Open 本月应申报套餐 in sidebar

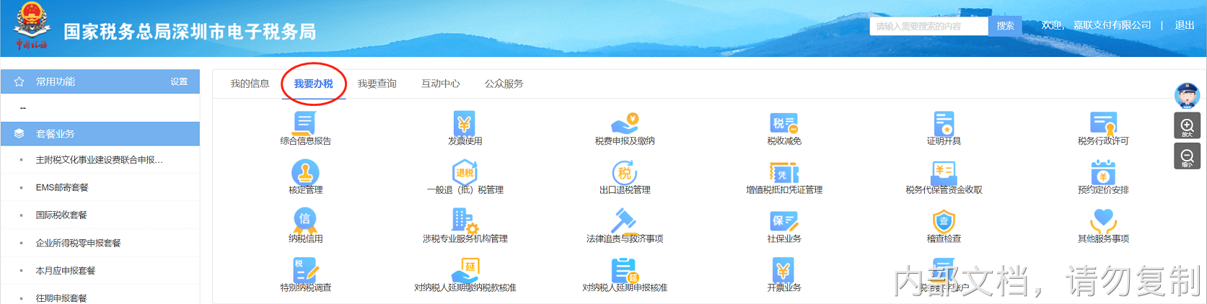(x=66, y=270)
